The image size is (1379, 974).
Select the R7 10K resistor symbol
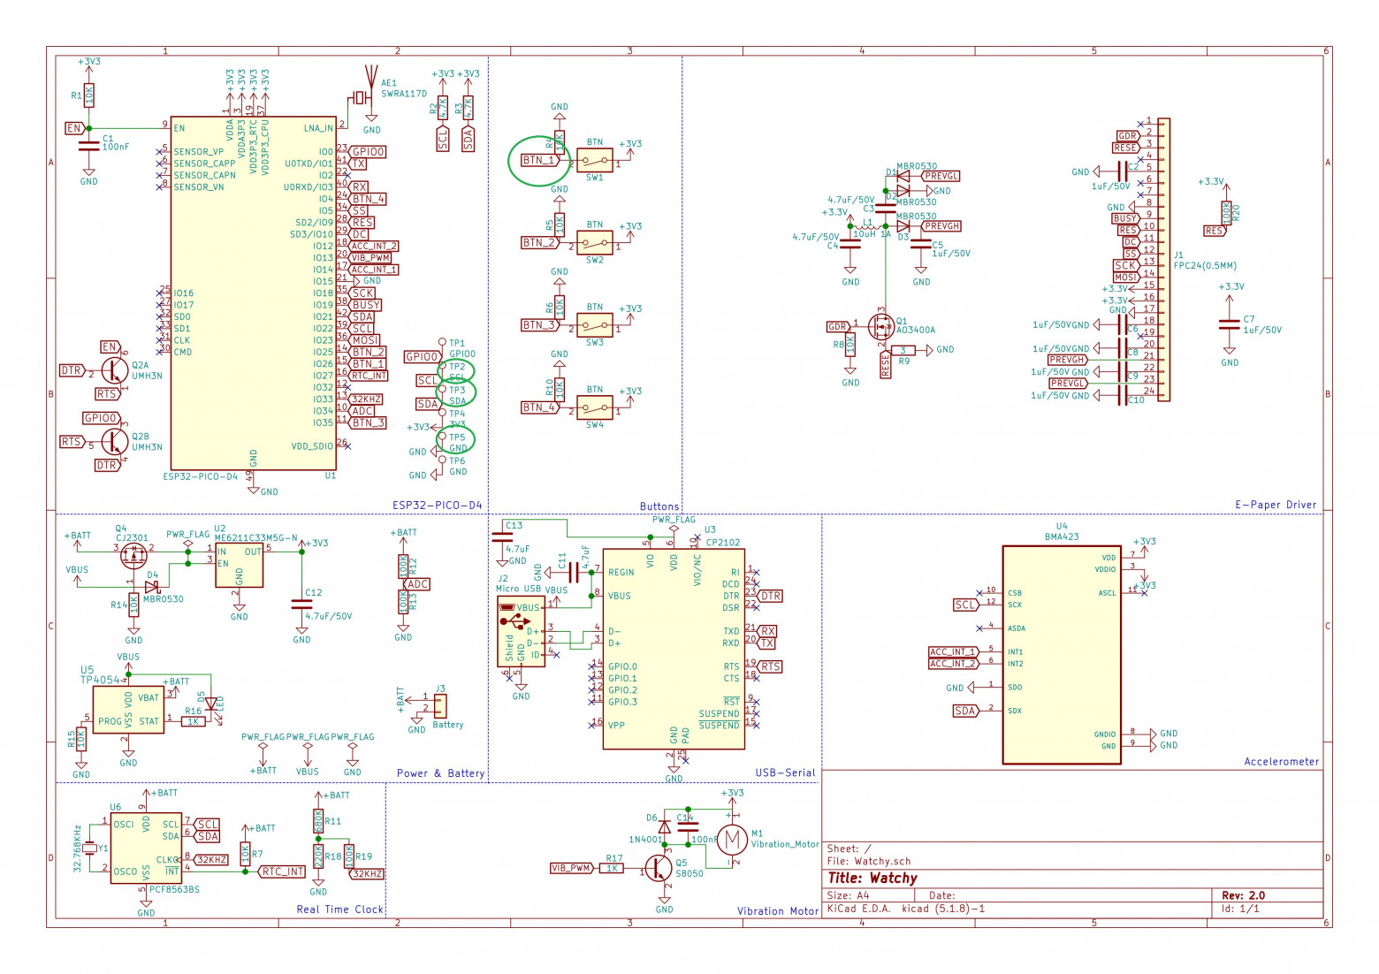click(x=245, y=854)
